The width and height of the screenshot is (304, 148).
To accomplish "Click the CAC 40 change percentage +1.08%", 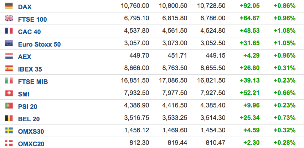I will pos(284,31).
